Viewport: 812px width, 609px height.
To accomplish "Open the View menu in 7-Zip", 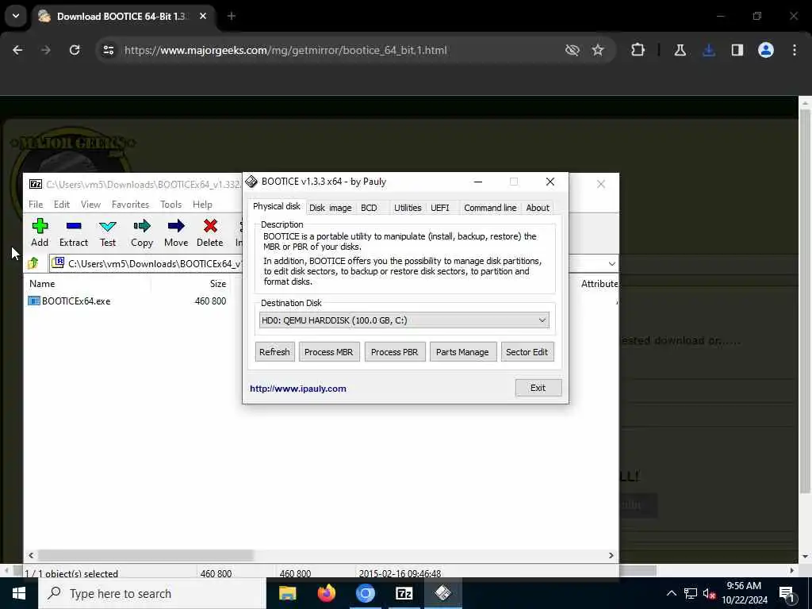I will (x=90, y=205).
